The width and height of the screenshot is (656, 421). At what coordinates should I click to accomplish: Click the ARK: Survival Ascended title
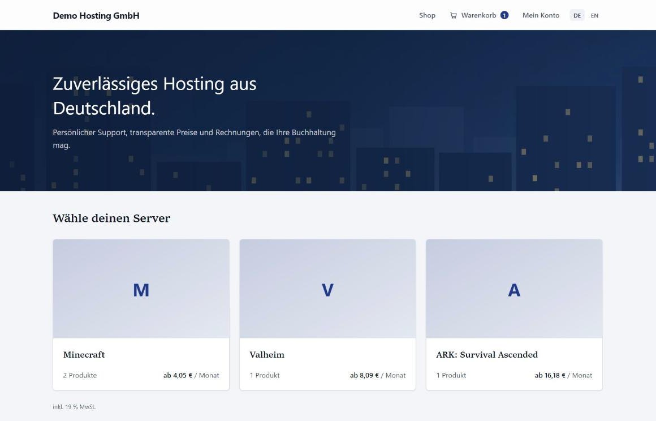(x=487, y=355)
